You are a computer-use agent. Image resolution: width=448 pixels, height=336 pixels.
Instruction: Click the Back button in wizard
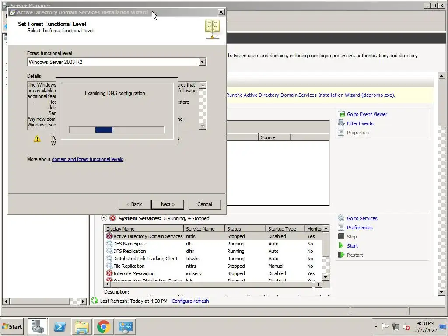pyautogui.click(x=134, y=204)
